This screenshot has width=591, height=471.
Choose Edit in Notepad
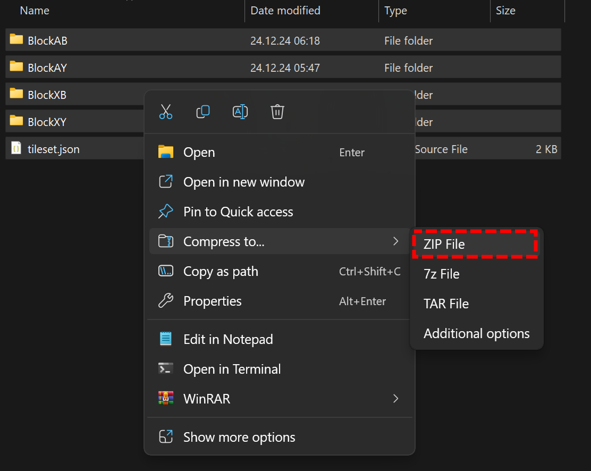280,339
